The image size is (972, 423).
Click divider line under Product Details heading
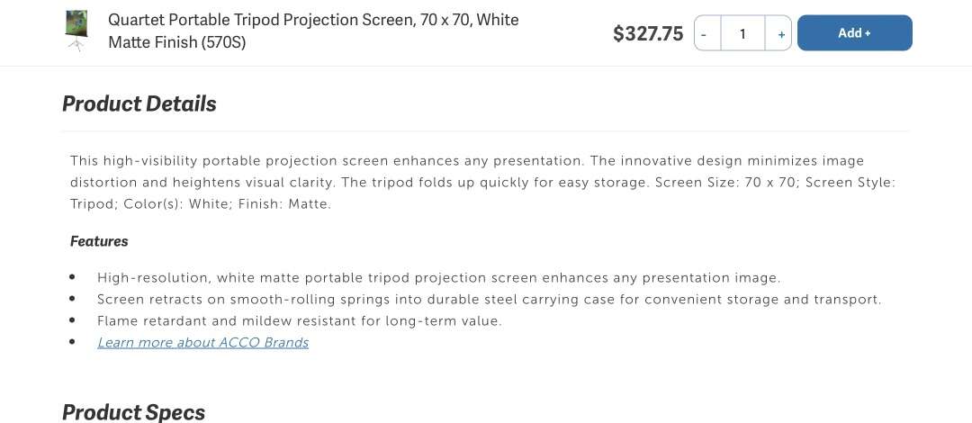pos(486,131)
